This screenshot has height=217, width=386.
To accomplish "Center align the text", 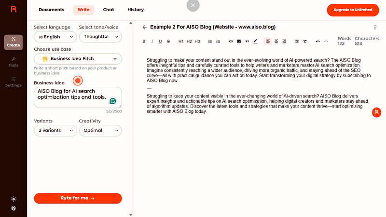I will pyautogui.click(x=276, y=41).
